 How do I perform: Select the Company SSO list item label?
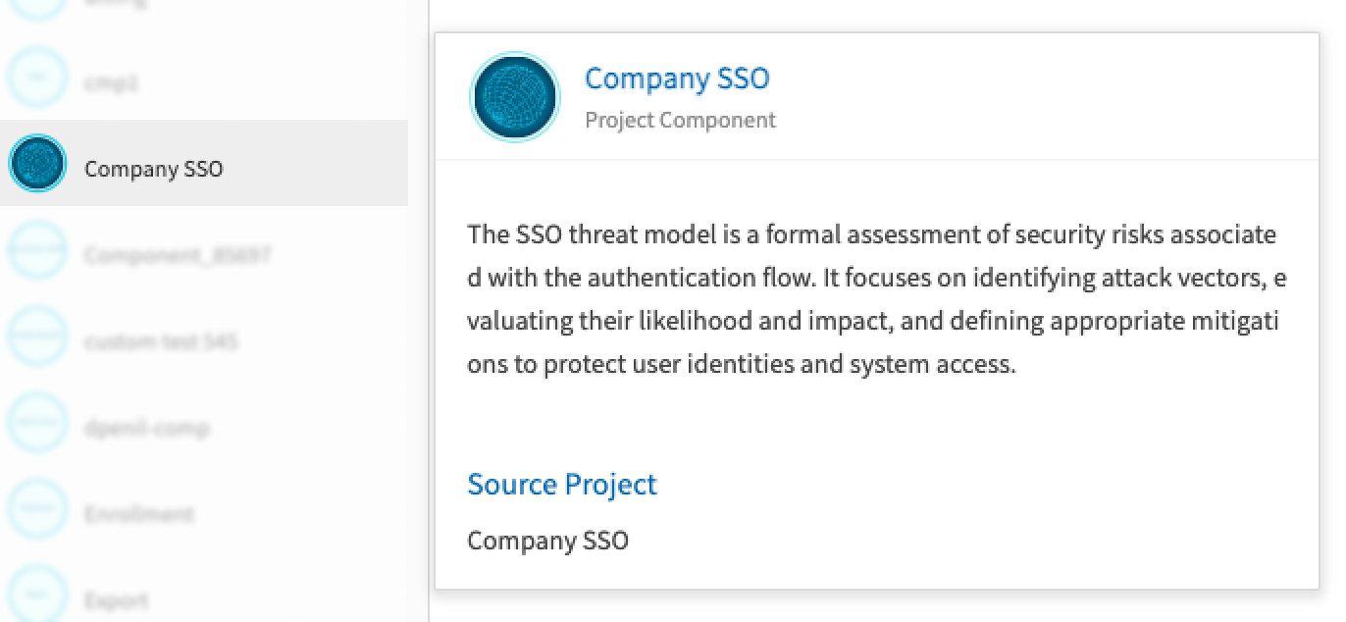tap(154, 169)
